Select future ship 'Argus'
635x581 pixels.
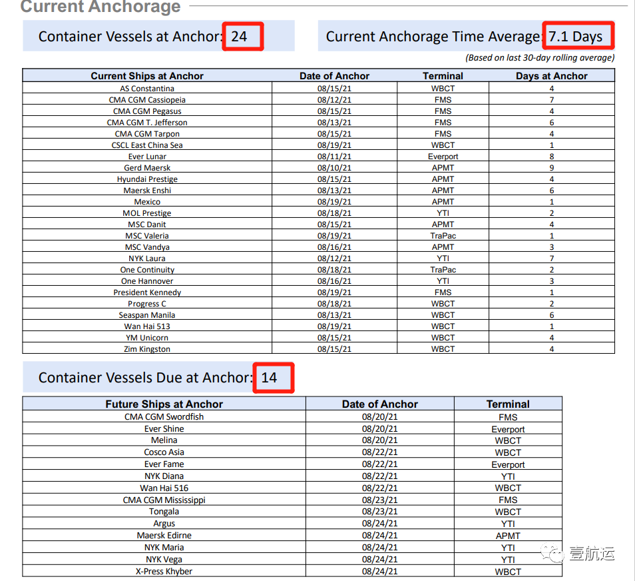164,524
